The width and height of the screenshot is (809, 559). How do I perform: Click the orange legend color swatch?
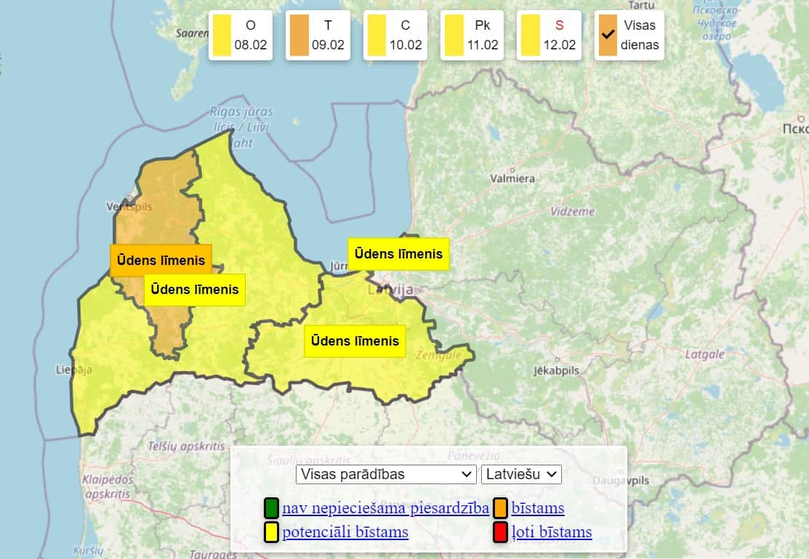501,508
